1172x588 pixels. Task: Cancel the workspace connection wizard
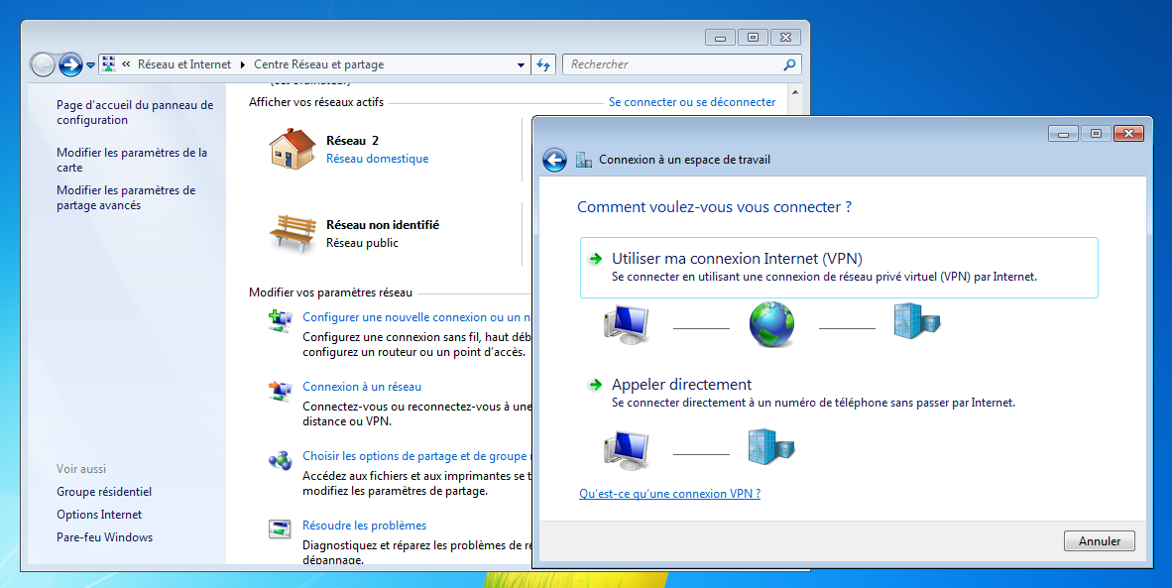coord(1099,541)
